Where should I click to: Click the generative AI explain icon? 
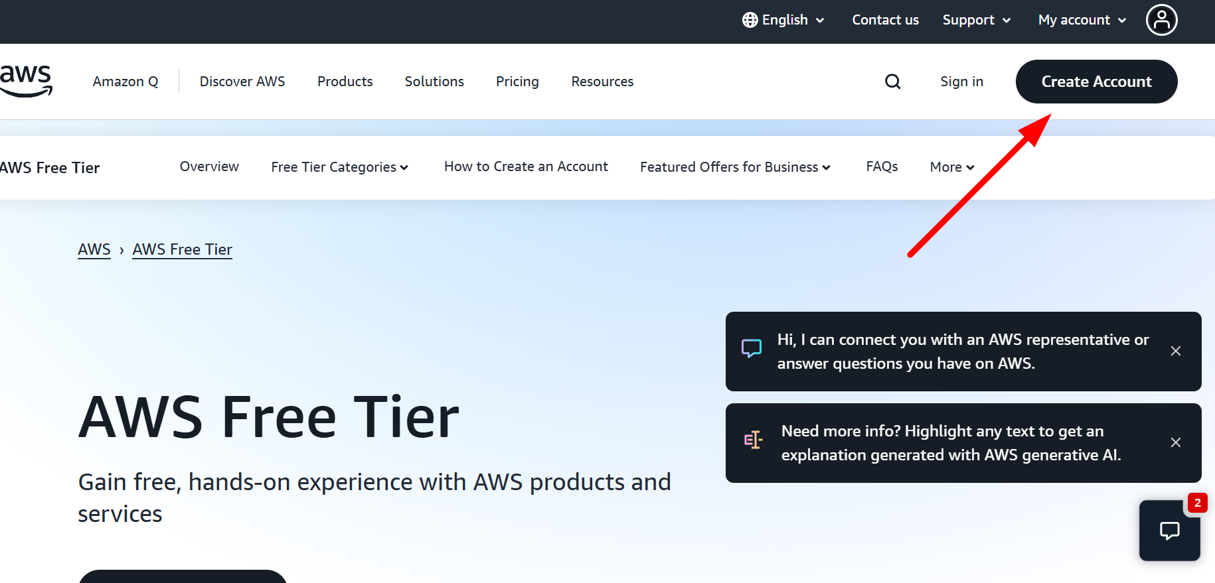point(754,440)
